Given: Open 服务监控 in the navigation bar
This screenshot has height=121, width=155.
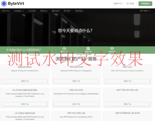Looking at the screenshot, I should [56, 11].
